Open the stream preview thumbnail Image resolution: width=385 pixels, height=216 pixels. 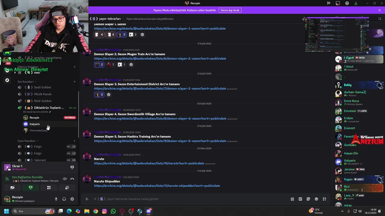click(x=337, y=34)
